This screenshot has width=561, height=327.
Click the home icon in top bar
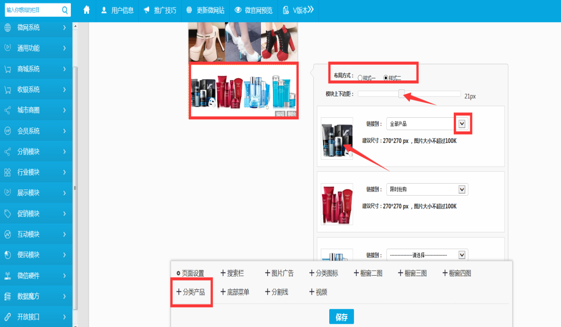pyautogui.click(x=87, y=10)
